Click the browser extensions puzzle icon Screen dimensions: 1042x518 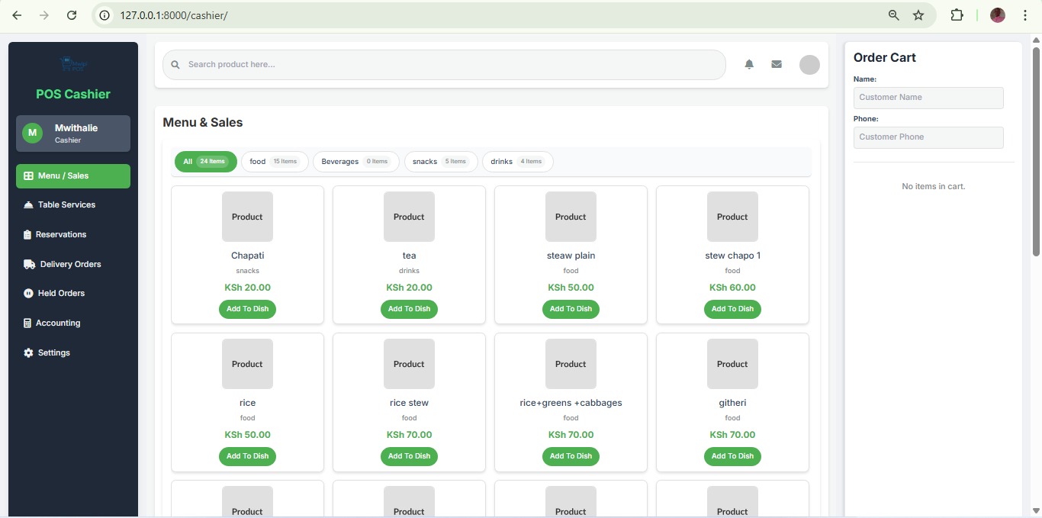pyautogui.click(x=957, y=15)
